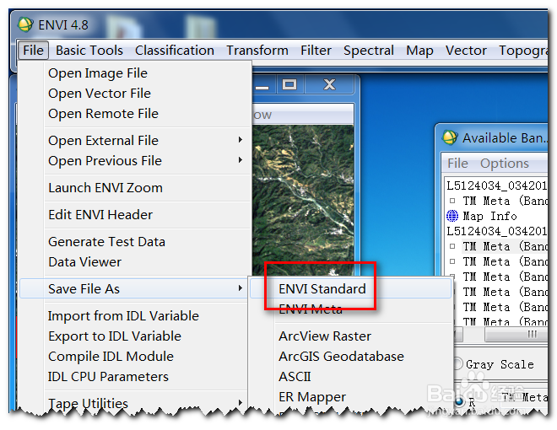The width and height of the screenshot is (557, 430).
Task: Open Options menu in Available Bands window
Action: click(x=505, y=164)
